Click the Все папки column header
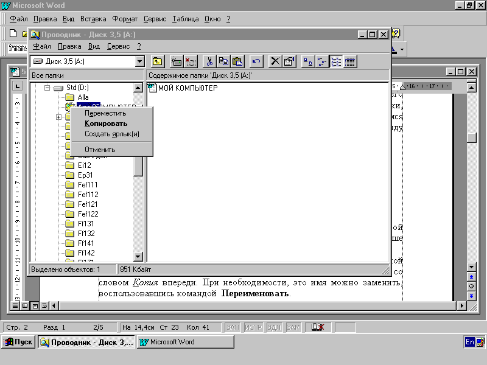487x365 pixels. [x=87, y=75]
